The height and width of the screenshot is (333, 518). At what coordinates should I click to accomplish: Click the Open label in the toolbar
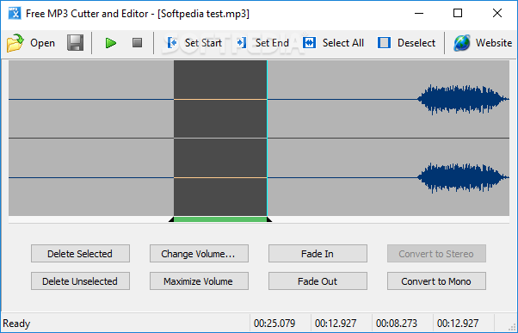coord(43,43)
